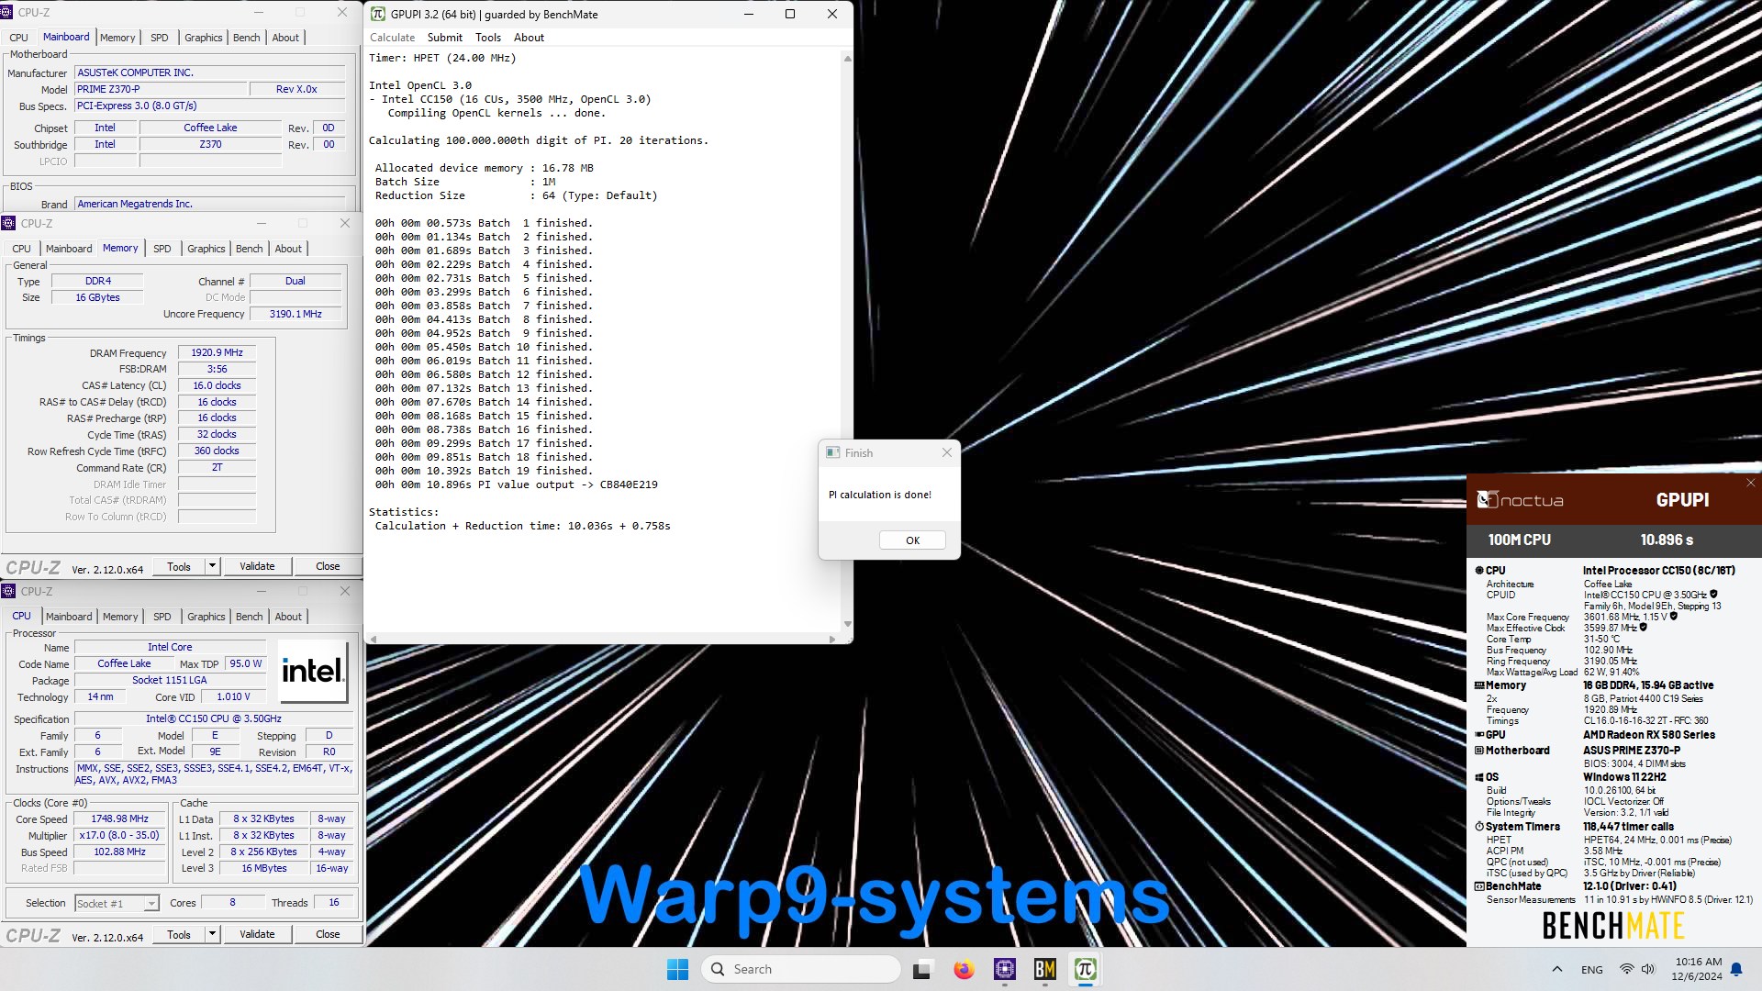Open the notification bell icon
Screen dimensions: 1762x991
coord(1736,969)
